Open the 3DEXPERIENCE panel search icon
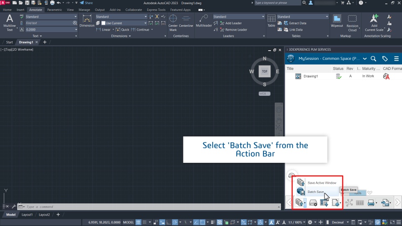The height and width of the screenshot is (226, 402). coord(374,59)
